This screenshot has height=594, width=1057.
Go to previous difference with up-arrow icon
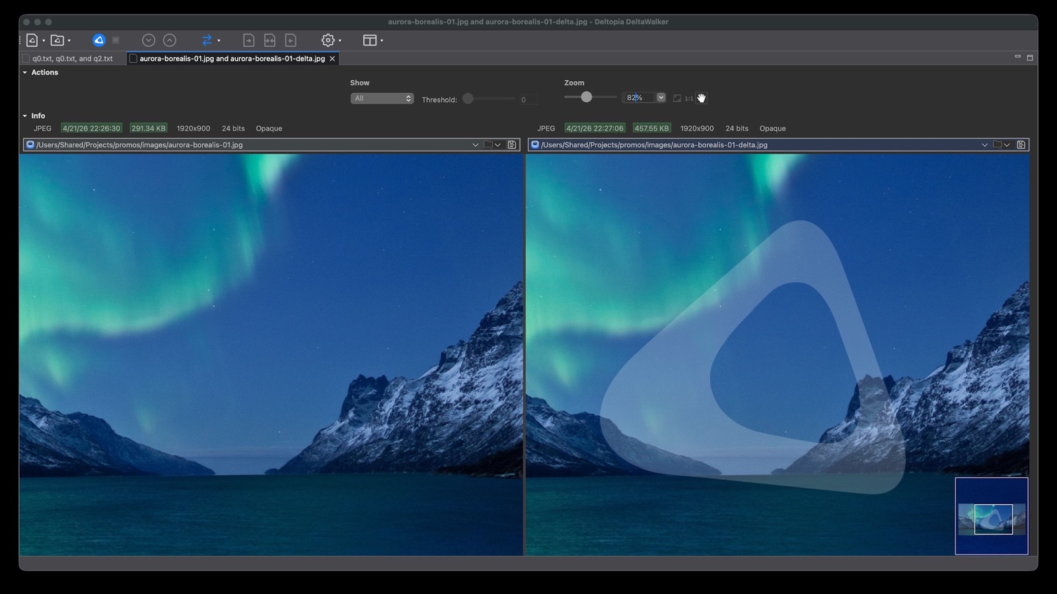point(170,40)
